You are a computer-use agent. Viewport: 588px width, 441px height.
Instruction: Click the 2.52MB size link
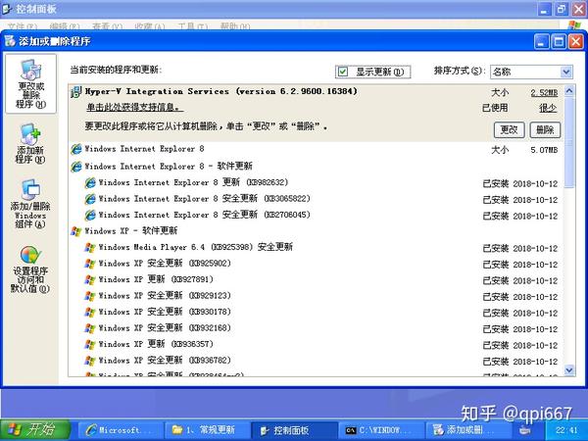point(544,93)
